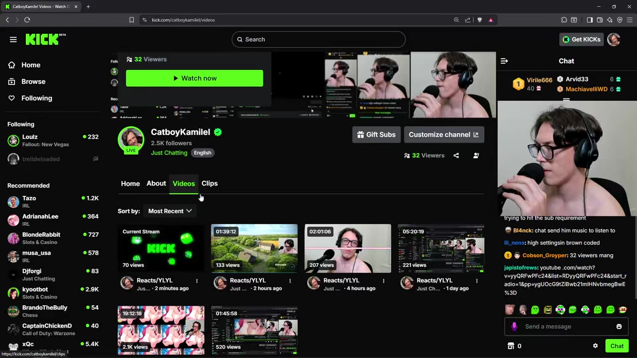Open the user profile avatar menu
The image size is (637, 358).
(x=614, y=39)
